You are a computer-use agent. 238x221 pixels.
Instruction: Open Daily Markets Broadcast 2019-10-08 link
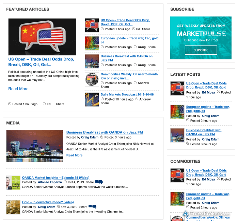coord(127,94)
